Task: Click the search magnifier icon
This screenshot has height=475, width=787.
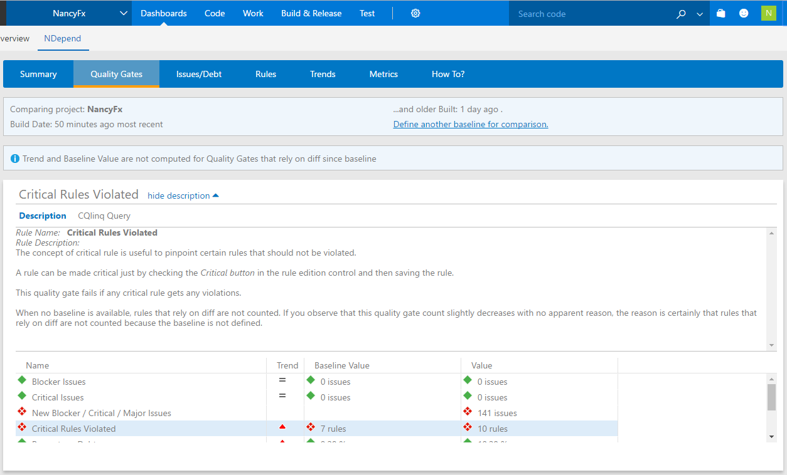Action: click(x=681, y=13)
